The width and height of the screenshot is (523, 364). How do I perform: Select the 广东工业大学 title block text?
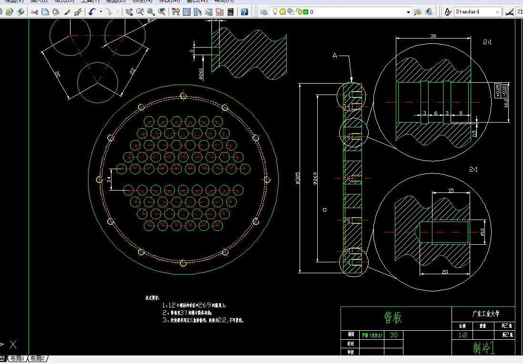(x=486, y=314)
